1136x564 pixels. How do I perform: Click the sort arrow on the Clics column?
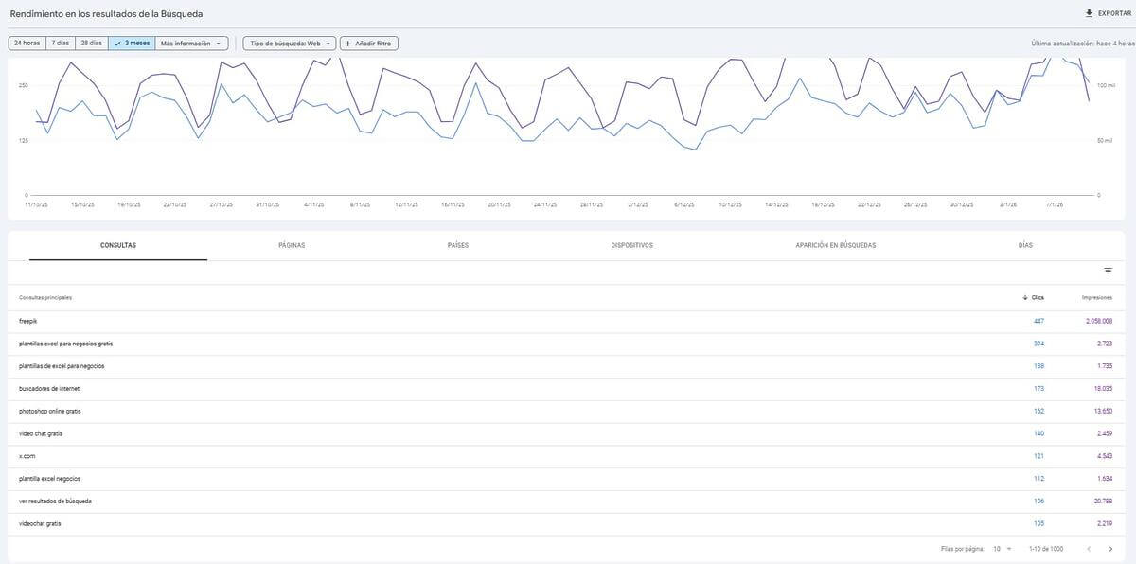(x=1023, y=295)
